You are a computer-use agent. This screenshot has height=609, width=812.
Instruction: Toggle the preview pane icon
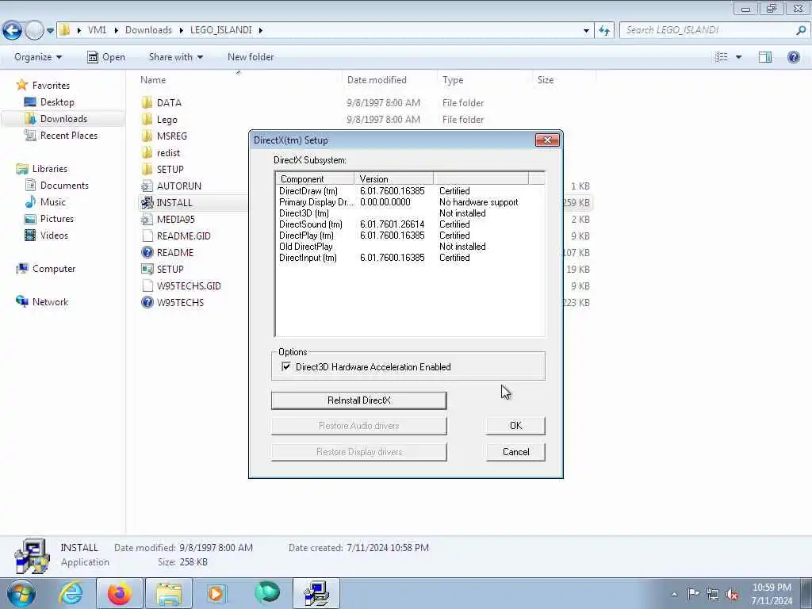tap(765, 57)
